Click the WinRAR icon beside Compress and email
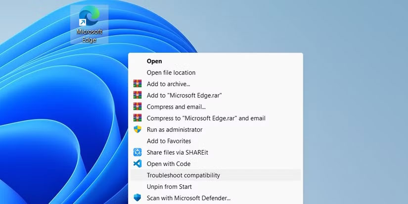This screenshot has height=204, width=408. coord(137,107)
